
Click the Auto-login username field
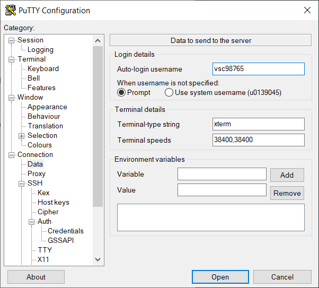(259, 69)
